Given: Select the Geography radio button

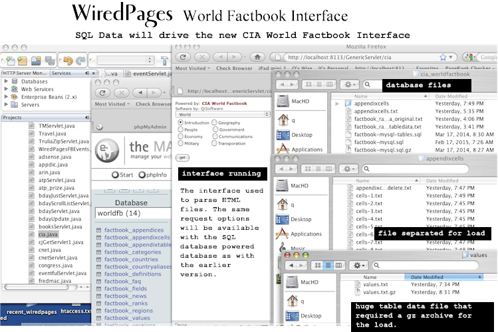Looking at the screenshot, I should [x=214, y=122].
